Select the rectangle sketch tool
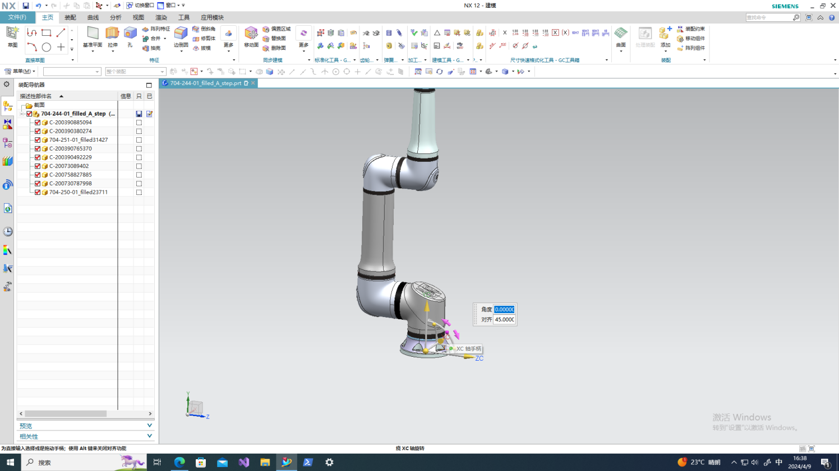Image resolution: width=839 pixels, height=471 pixels. click(46, 33)
